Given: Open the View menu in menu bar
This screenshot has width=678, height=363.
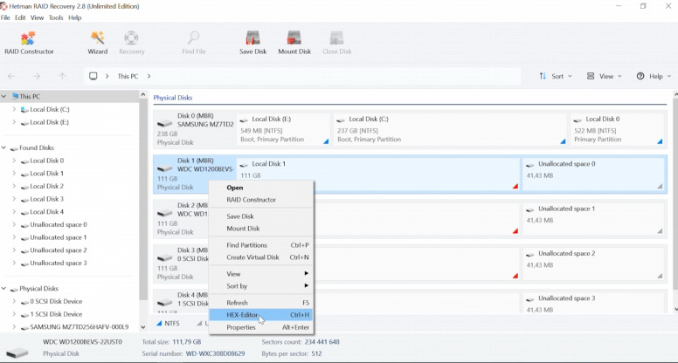Looking at the screenshot, I should (x=38, y=17).
